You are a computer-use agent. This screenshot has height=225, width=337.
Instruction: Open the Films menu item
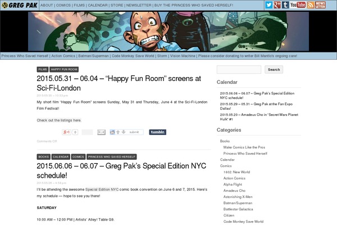pos(79,5)
